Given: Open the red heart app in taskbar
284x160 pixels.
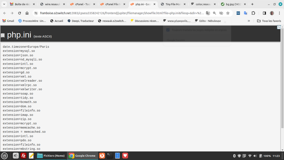Looking at the screenshot, I should point(125,156).
